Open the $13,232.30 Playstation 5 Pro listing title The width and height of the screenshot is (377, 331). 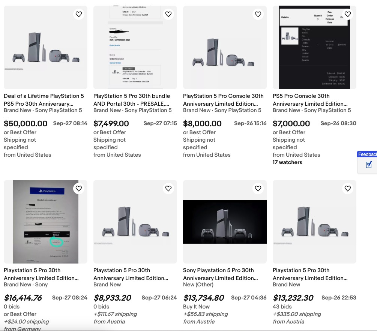310,274
